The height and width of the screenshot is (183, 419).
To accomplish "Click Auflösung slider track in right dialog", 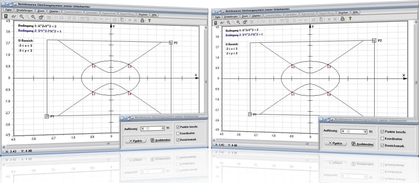I will coord(354,131).
